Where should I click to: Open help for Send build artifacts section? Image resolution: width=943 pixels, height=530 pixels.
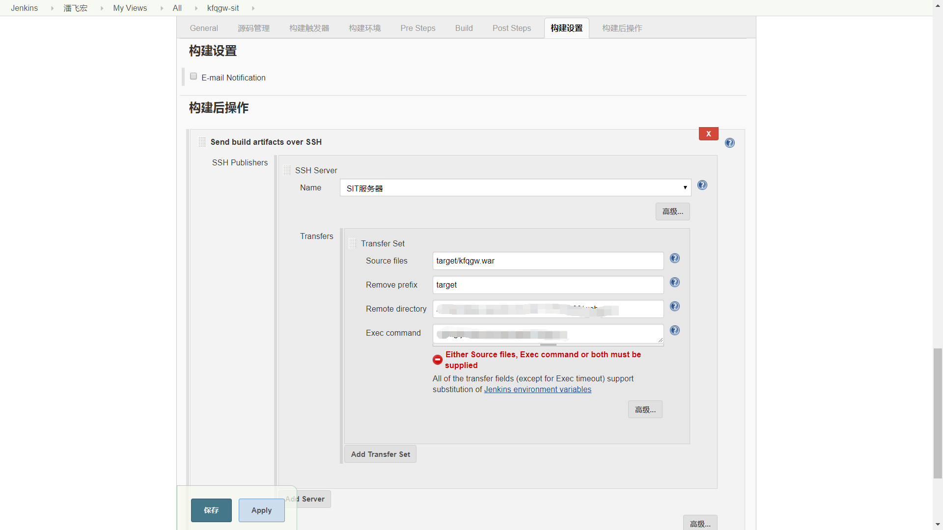tap(730, 143)
